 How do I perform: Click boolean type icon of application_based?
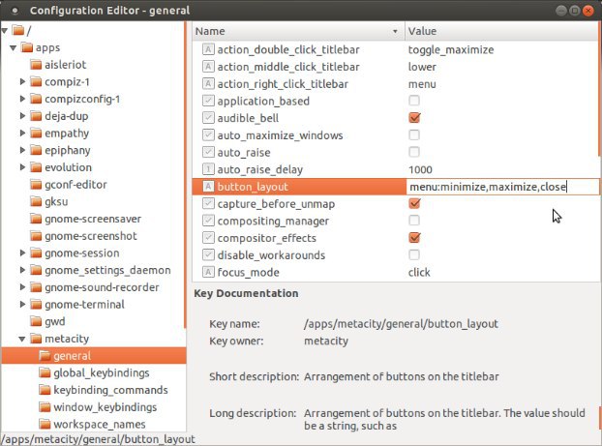point(208,101)
